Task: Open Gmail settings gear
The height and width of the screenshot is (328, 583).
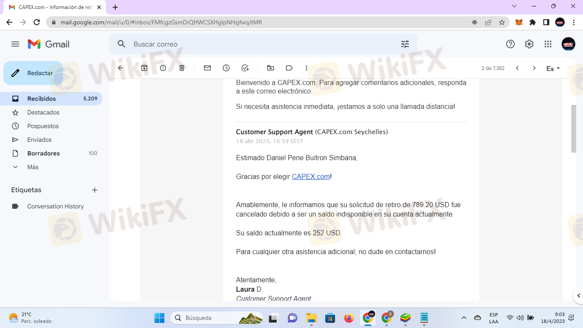Action: (529, 44)
